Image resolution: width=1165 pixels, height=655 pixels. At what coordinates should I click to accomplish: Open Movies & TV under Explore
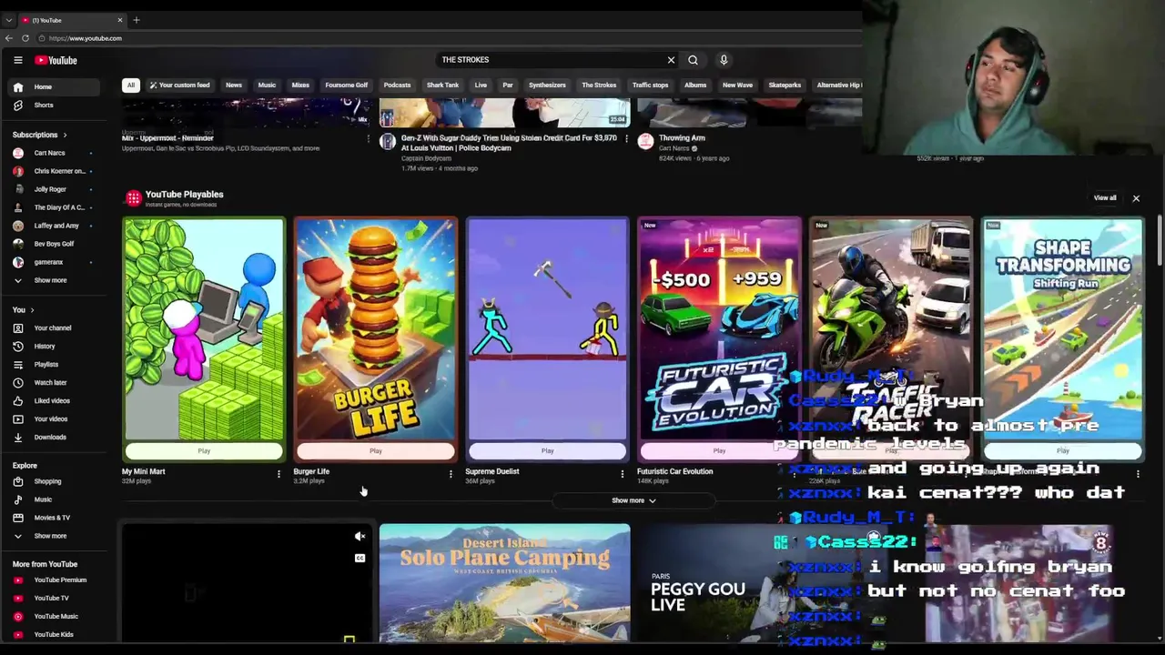point(55,518)
